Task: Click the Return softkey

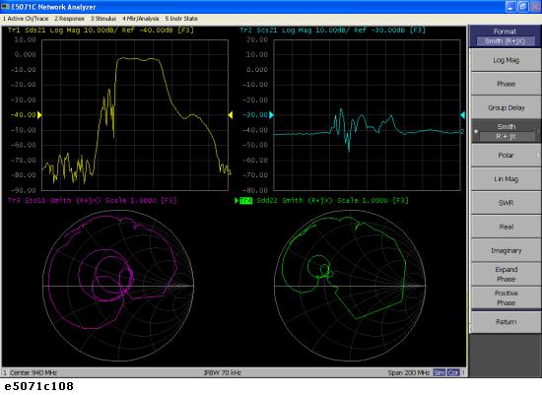Action: click(506, 322)
